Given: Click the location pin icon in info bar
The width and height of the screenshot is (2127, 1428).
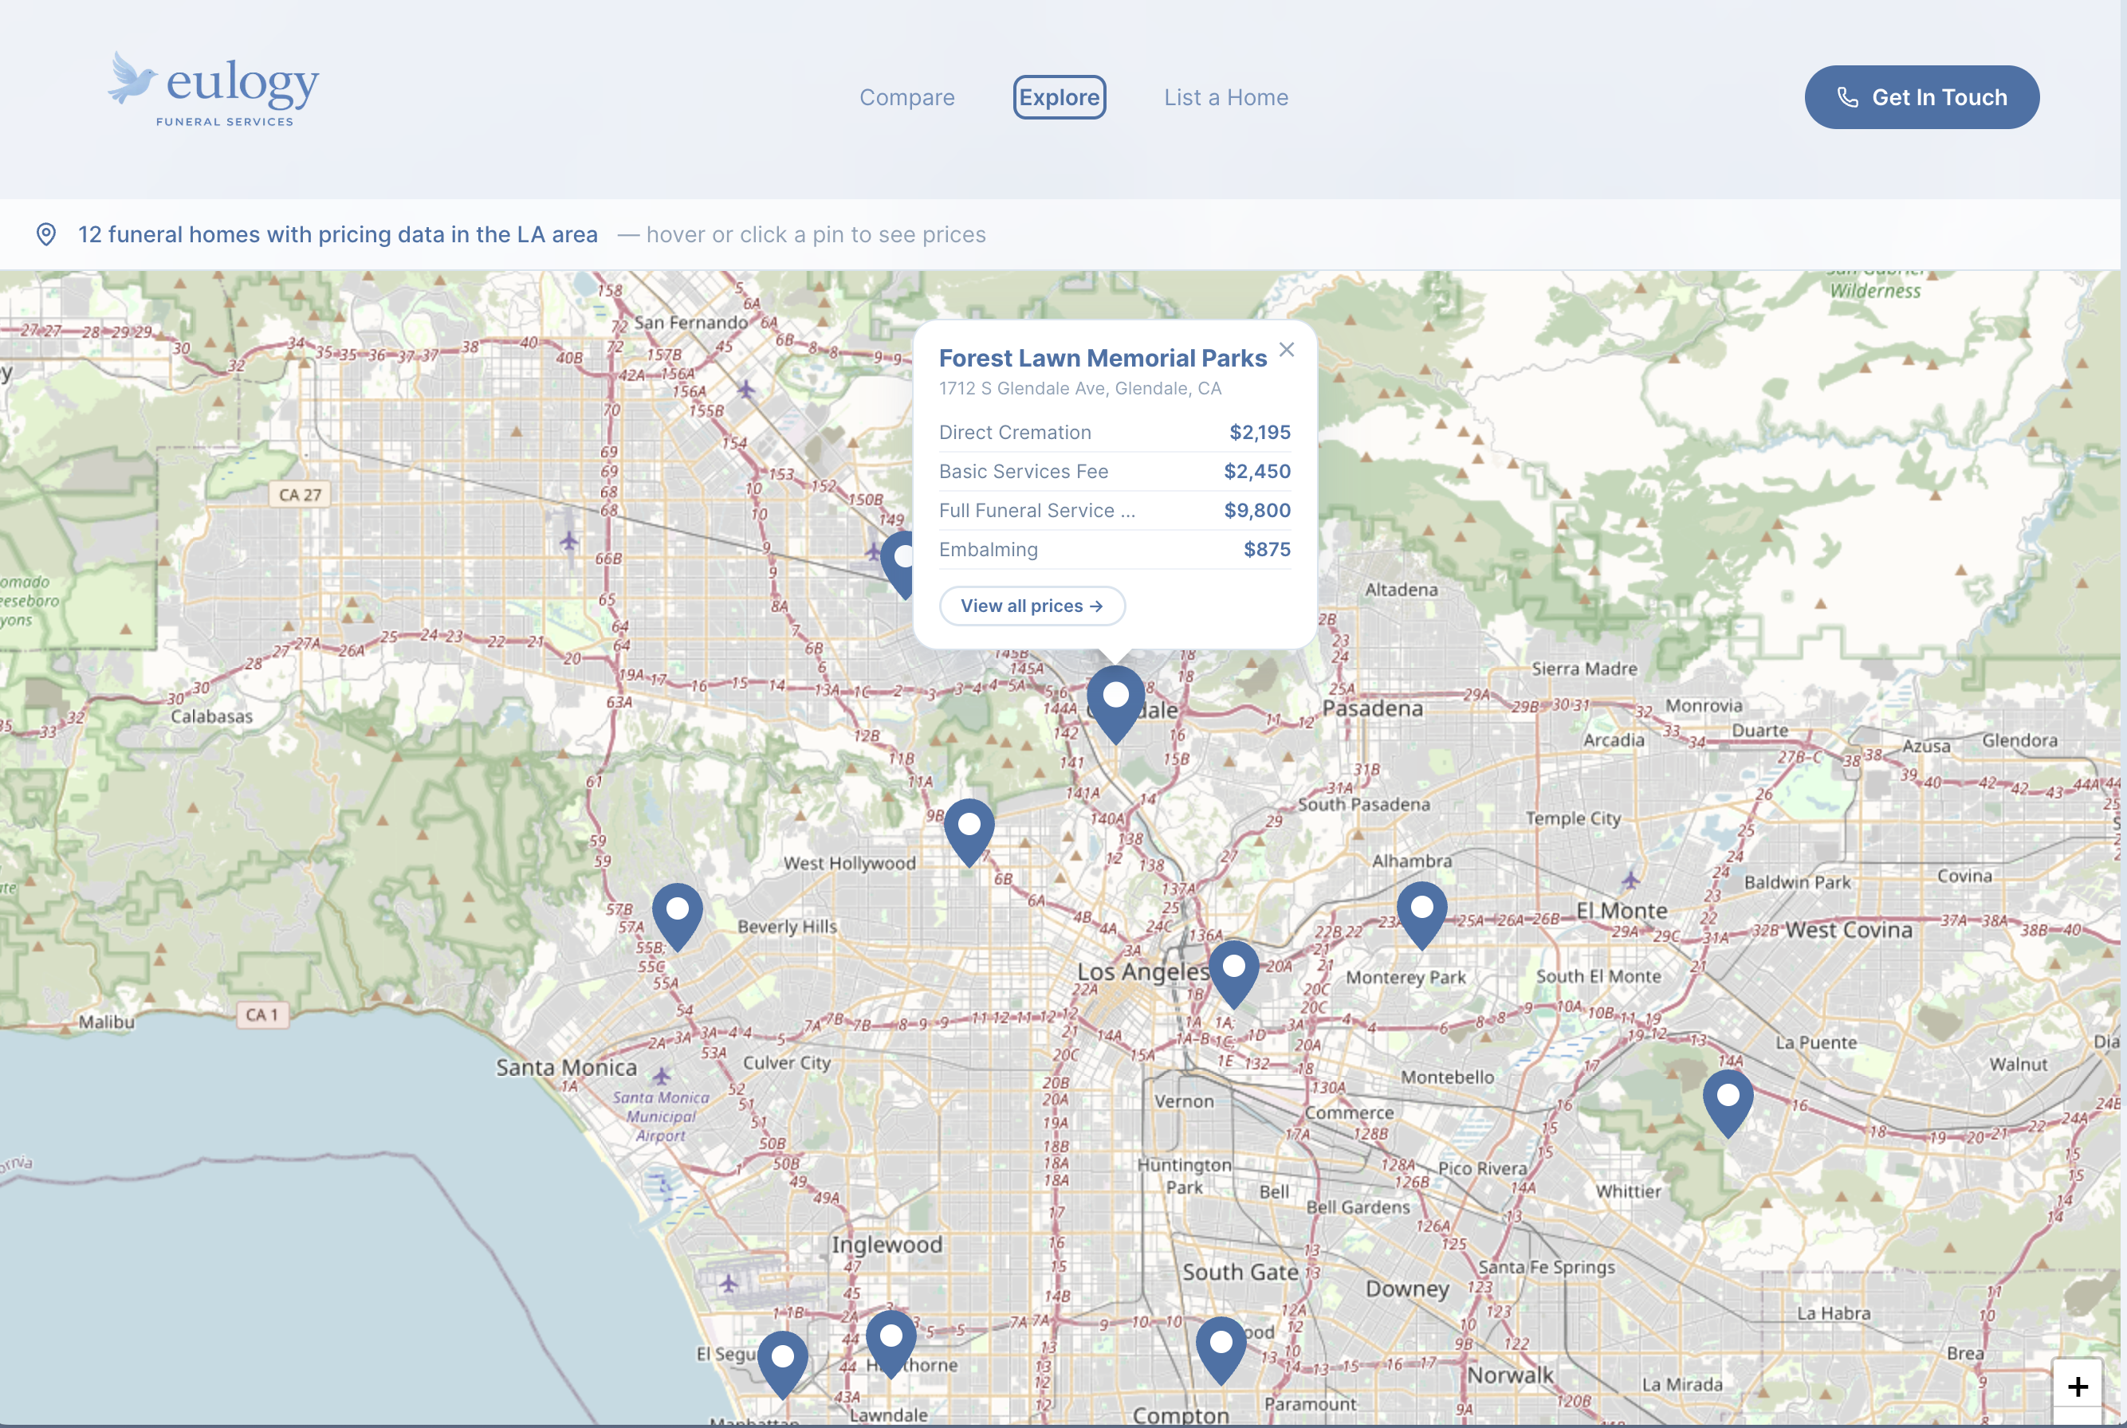Looking at the screenshot, I should 46,234.
